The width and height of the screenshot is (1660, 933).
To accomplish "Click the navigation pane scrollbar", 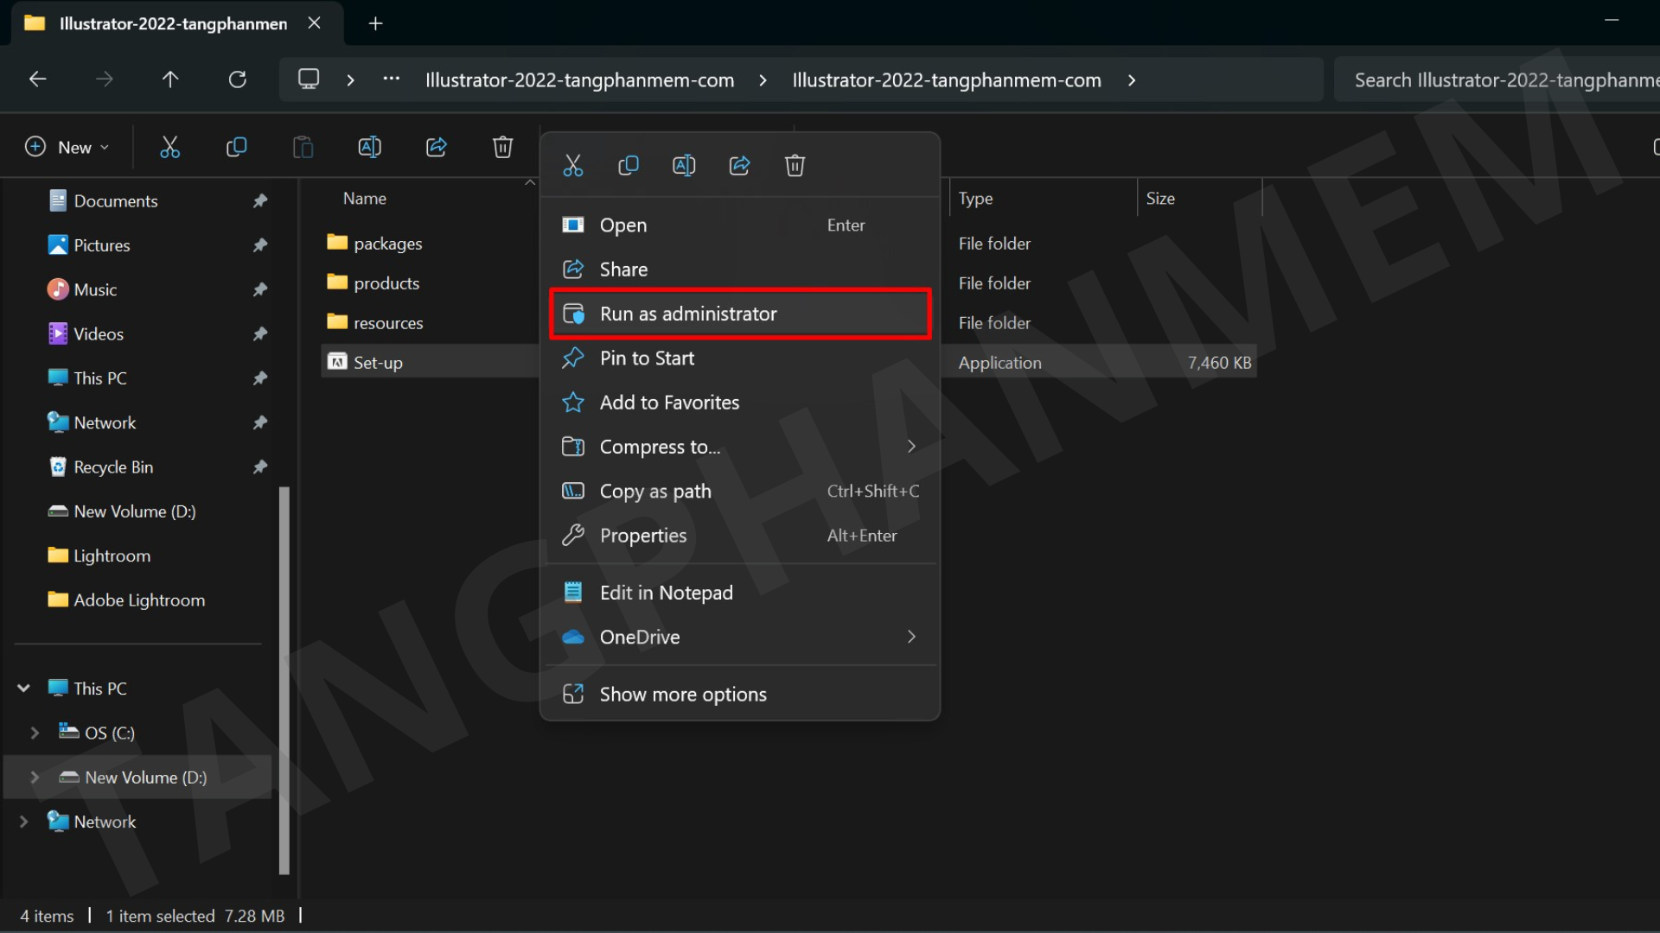I will click(x=284, y=681).
